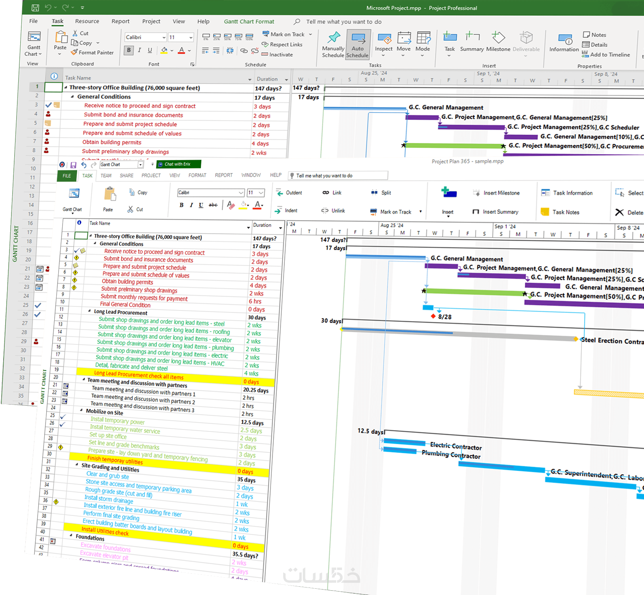
Task: Click Paste in Project Professional ribbon
Action: [x=60, y=42]
